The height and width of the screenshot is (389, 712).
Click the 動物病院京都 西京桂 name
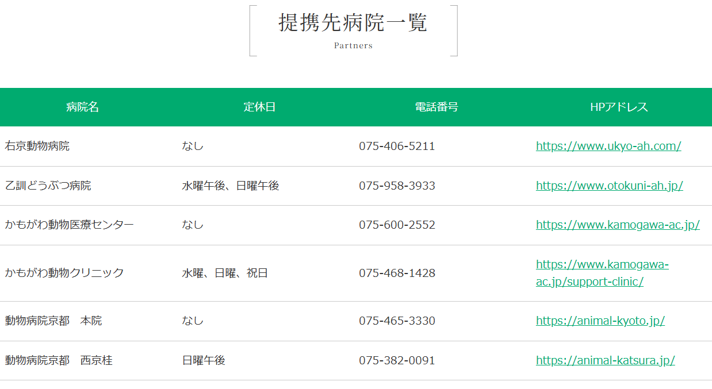59,360
